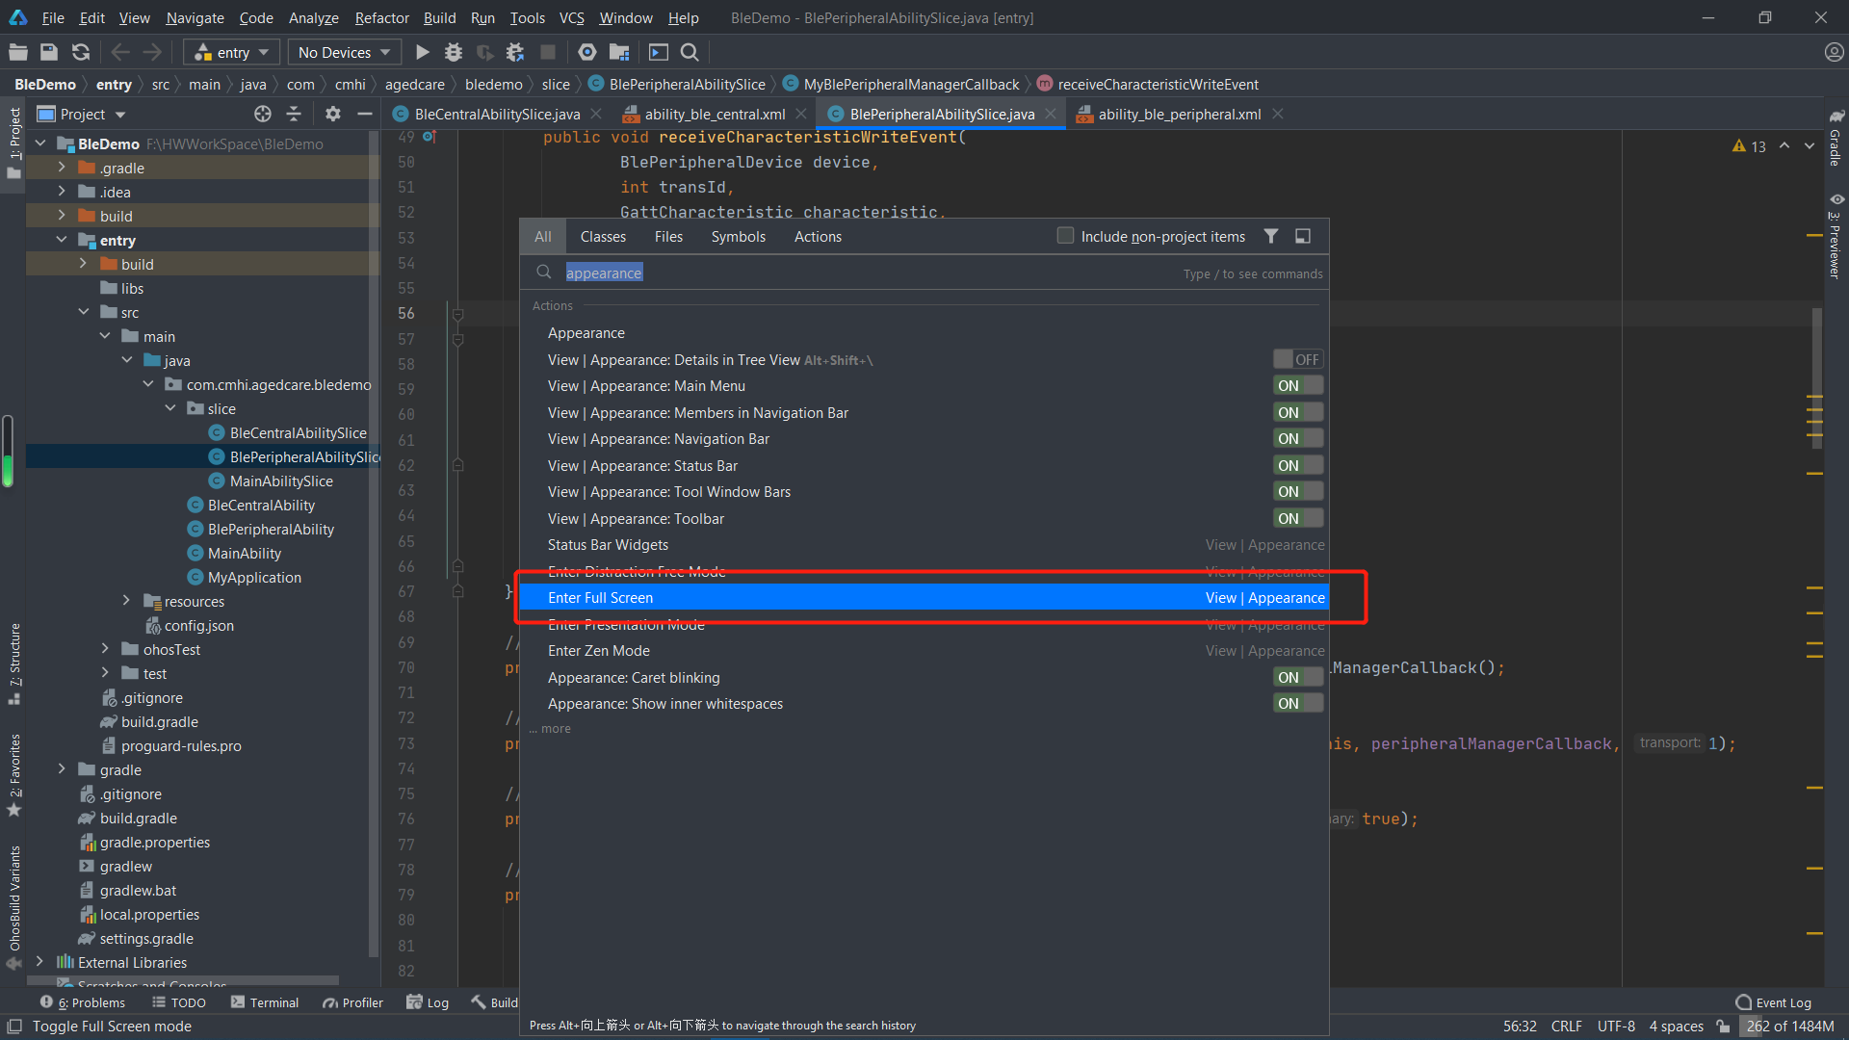Toggle Tool Window Bars switch

1298,492
